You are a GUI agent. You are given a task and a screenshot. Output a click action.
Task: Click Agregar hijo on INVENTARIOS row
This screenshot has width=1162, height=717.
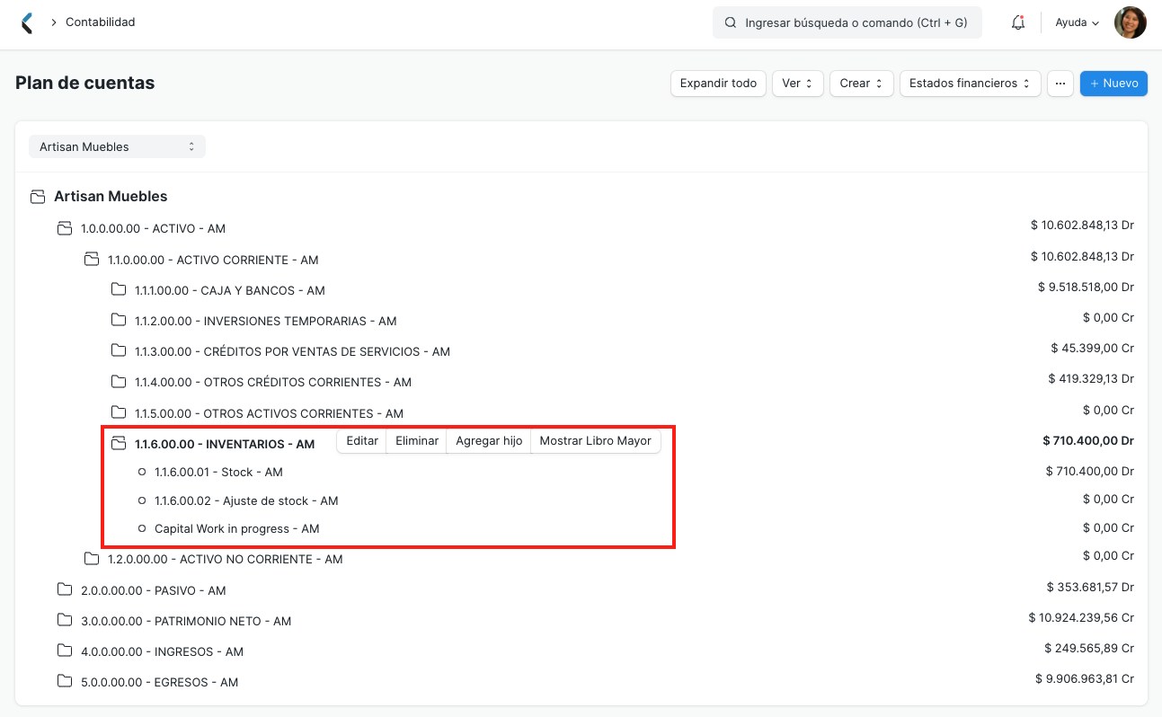click(x=489, y=441)
